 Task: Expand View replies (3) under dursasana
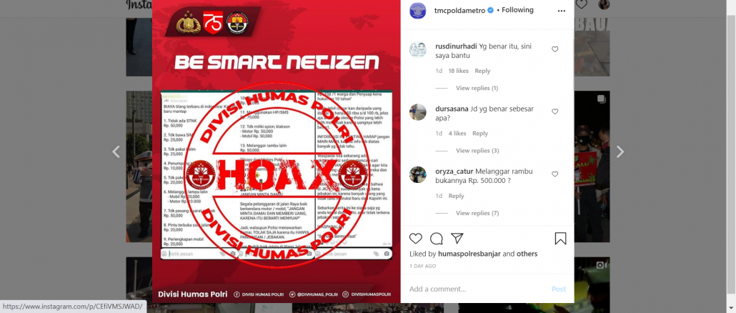(x=477, y=151)
